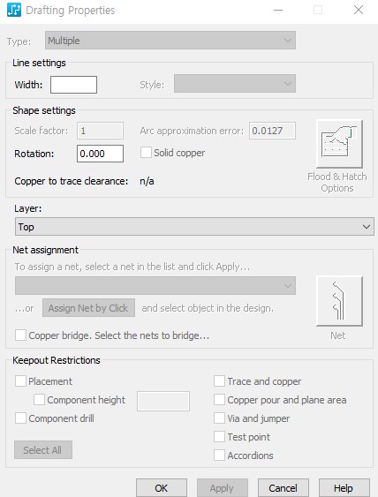The width and height of the screenshot is (378, 497).
Task: Check the Component drill option
Action: point(20,418)
